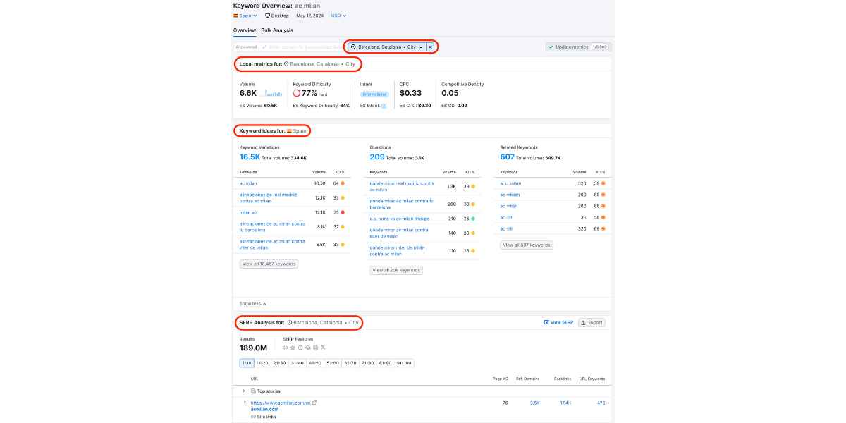846x423 pixels.
Task: Expand the Top stories row
Action: (x=244, y=391)
